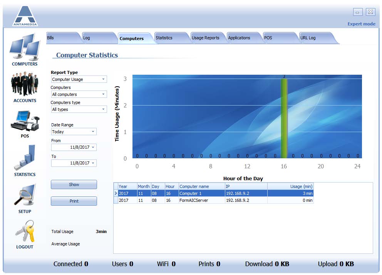The width and height of the screenshot is (382, 275).
Task: Sort by the Computer name column header
Action: [202, 186]
